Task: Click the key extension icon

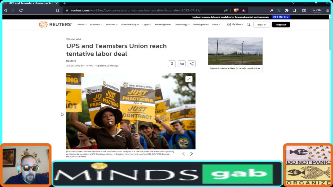Action: coord(271,10)
